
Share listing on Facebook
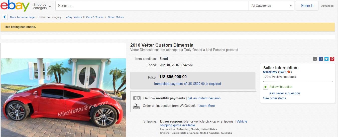pyautogui.click(x=321, y=59)
